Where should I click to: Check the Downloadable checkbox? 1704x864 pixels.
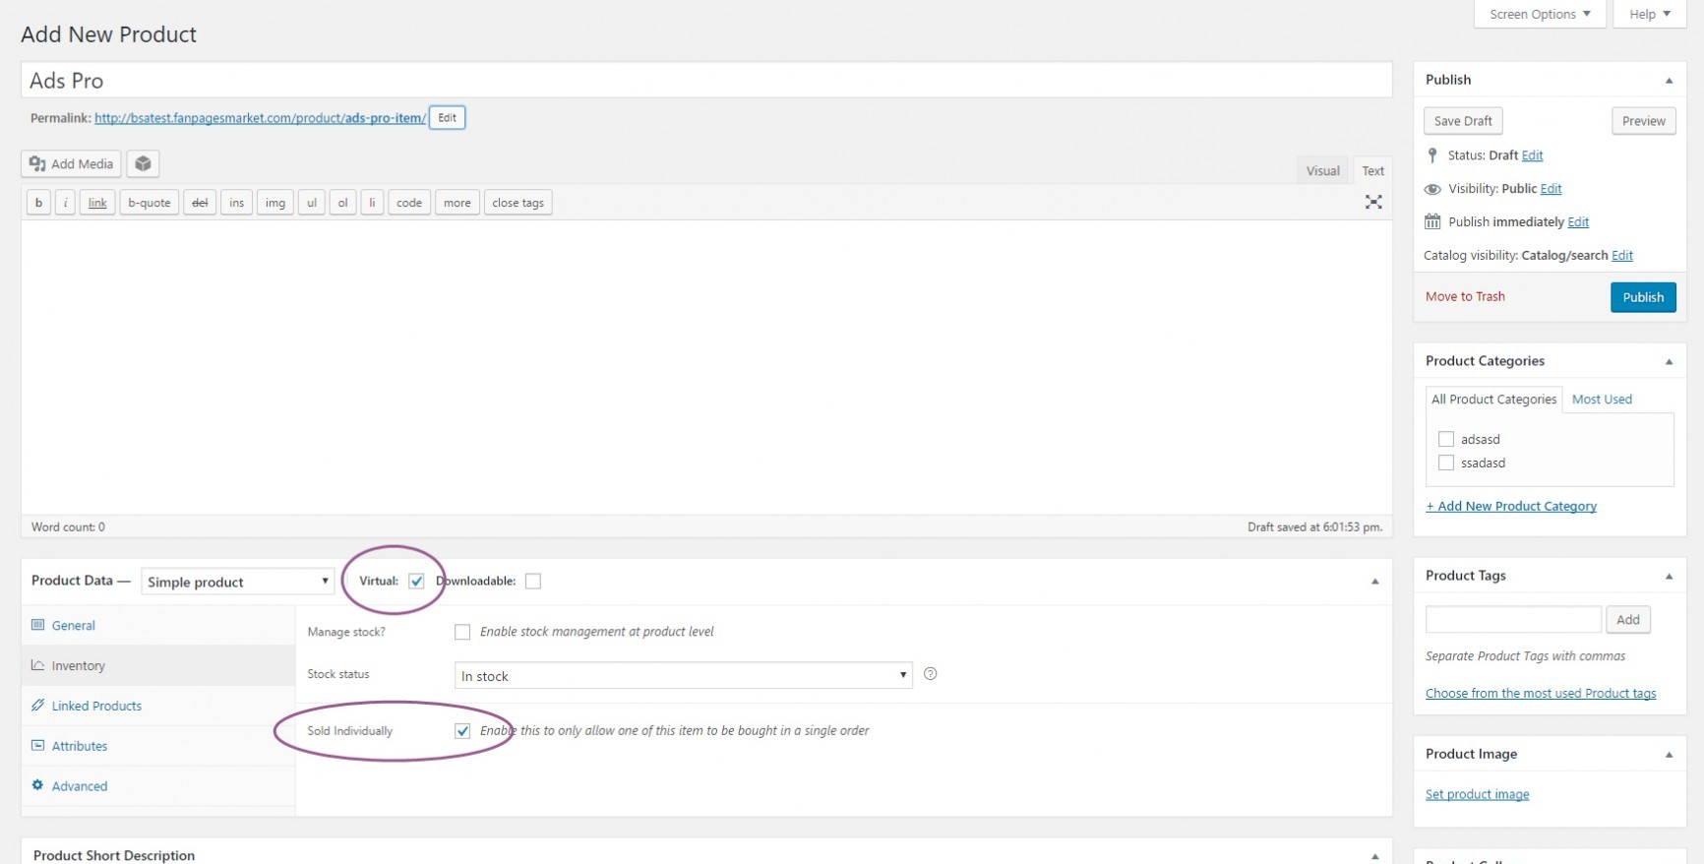(x=533, y=581)
